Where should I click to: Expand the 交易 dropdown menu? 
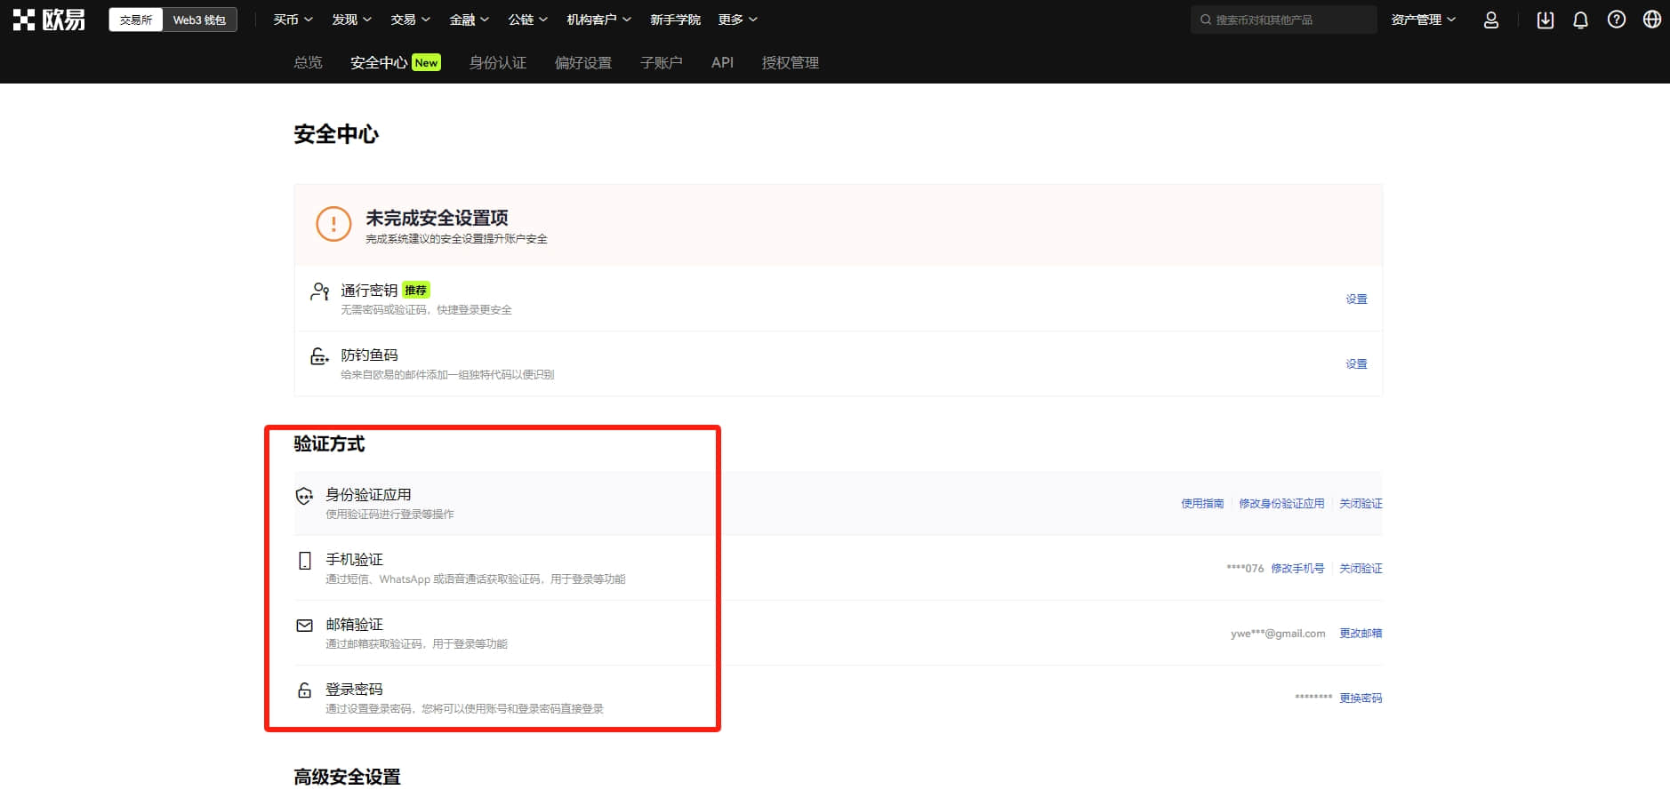coord(410,20)
